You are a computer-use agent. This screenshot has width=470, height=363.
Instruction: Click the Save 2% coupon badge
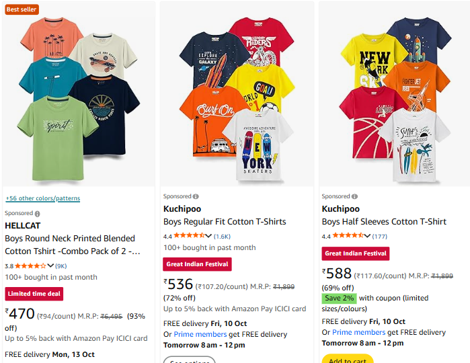339,298
